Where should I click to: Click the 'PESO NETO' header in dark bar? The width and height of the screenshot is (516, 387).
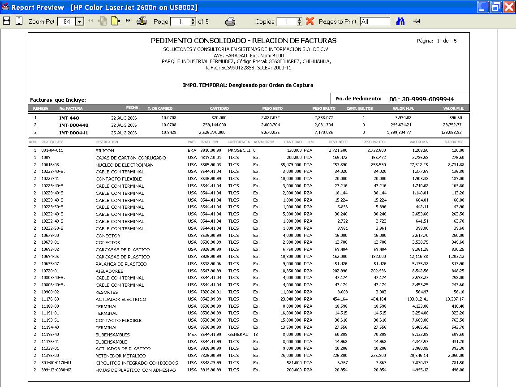(272, 108)
